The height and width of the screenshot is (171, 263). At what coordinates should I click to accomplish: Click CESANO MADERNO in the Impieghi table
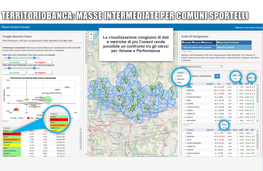click(x=194, y=97)
